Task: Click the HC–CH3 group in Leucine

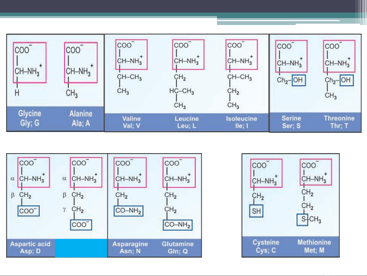Action: (x=182, y=91)
